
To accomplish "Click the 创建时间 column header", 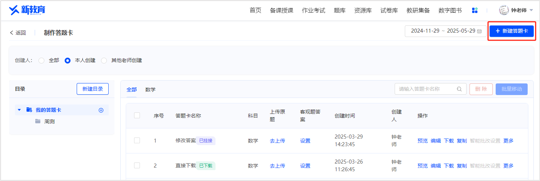I will [x=345, y=116].
